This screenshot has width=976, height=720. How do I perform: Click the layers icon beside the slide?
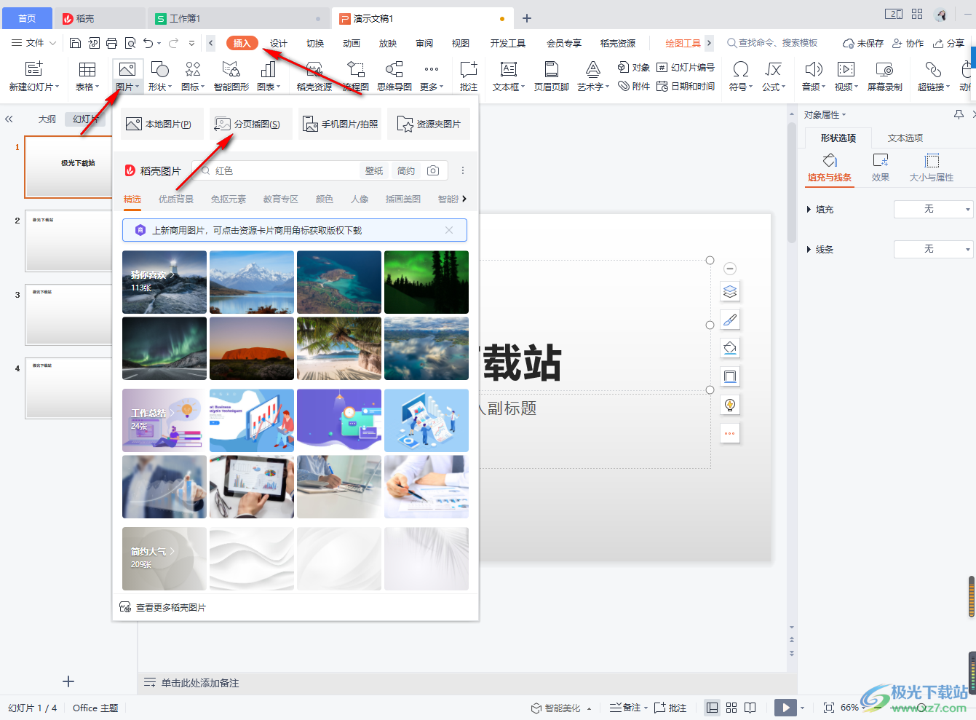[x=730, y=292]
